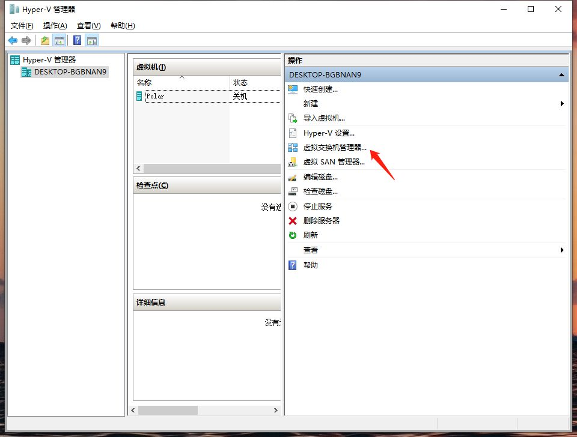Open the 操作(A) menu
Image resolution: width=577 pixels, height=437 pixels.
point(55,26)
